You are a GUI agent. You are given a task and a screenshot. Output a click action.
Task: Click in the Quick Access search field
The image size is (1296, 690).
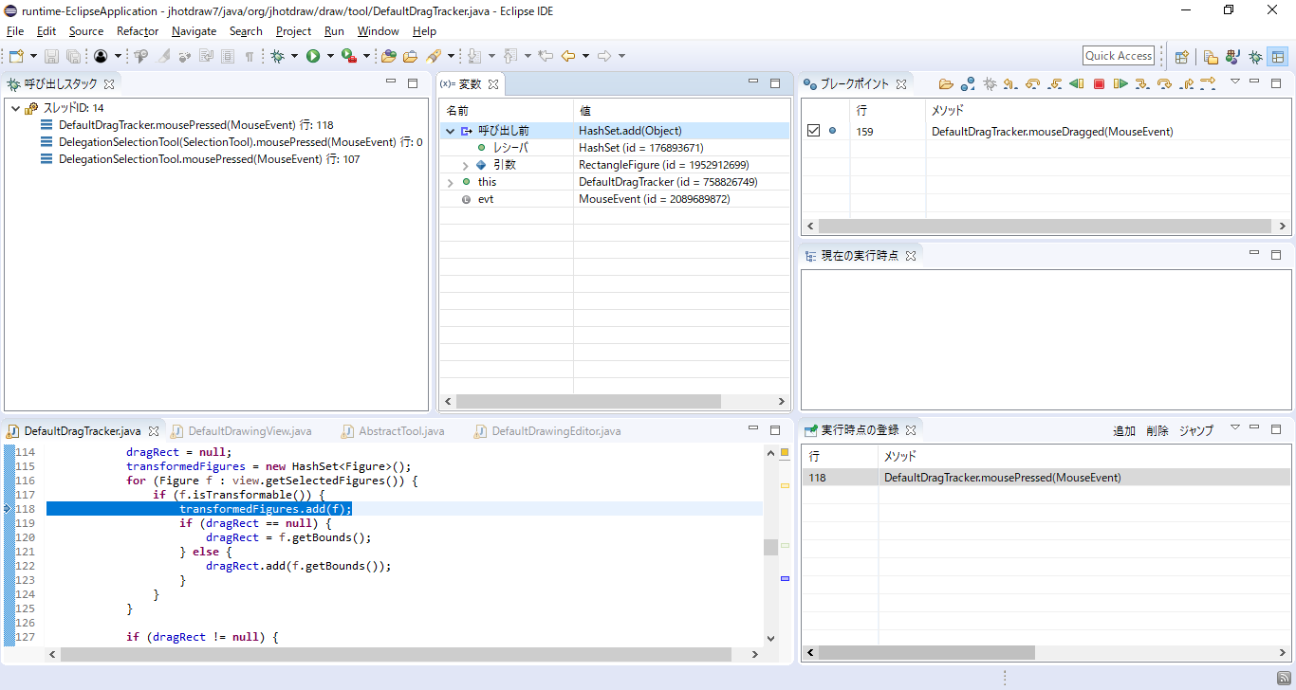[1119, 56]
